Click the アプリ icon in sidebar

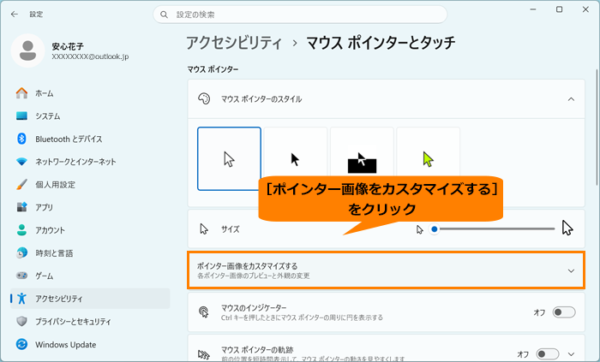pos(21,207)
